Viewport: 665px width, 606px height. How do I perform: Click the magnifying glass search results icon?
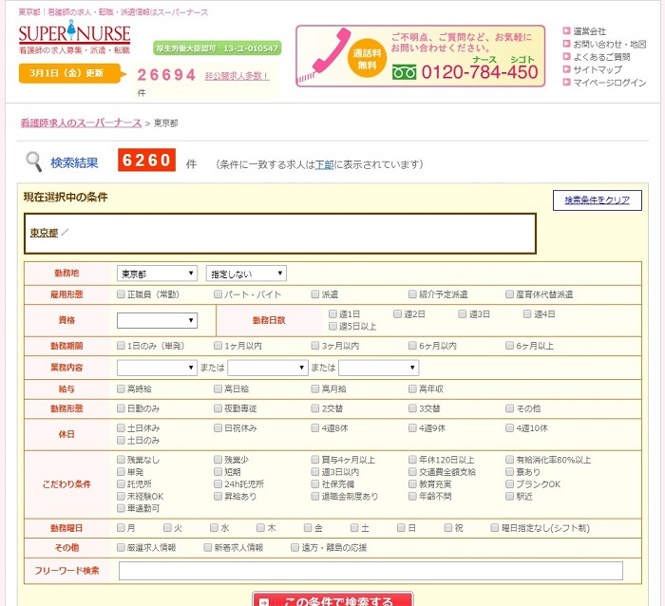tap(33, 162)
